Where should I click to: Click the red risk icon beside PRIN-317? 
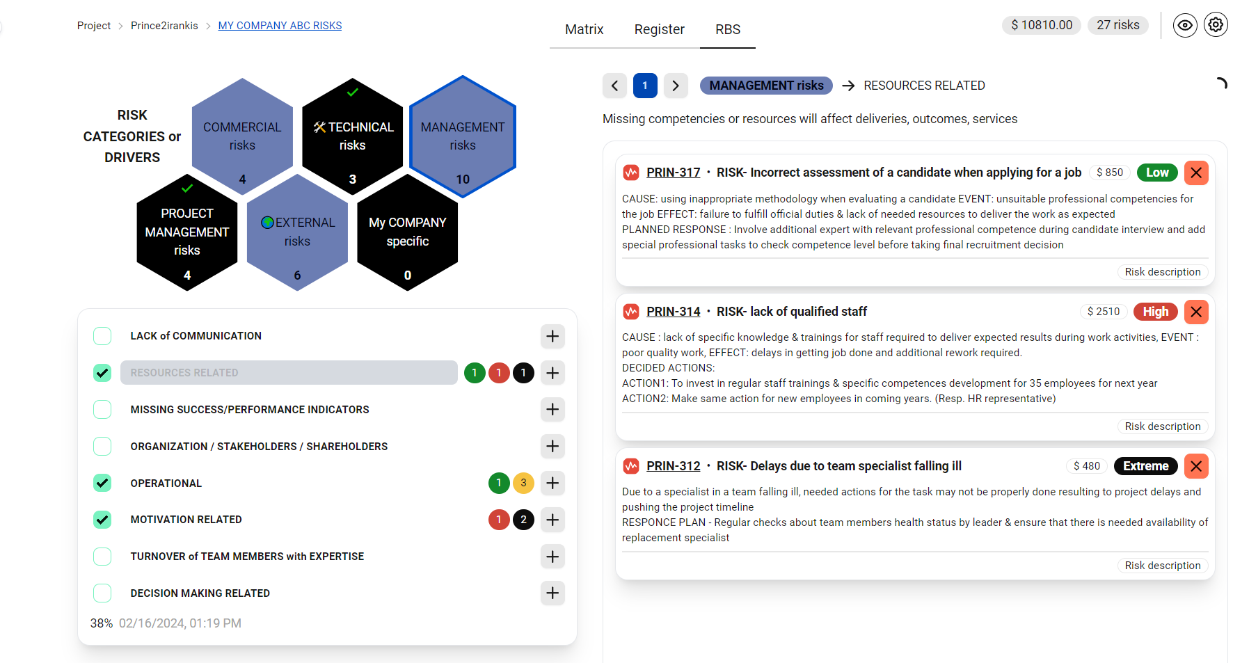pos(631,173)
